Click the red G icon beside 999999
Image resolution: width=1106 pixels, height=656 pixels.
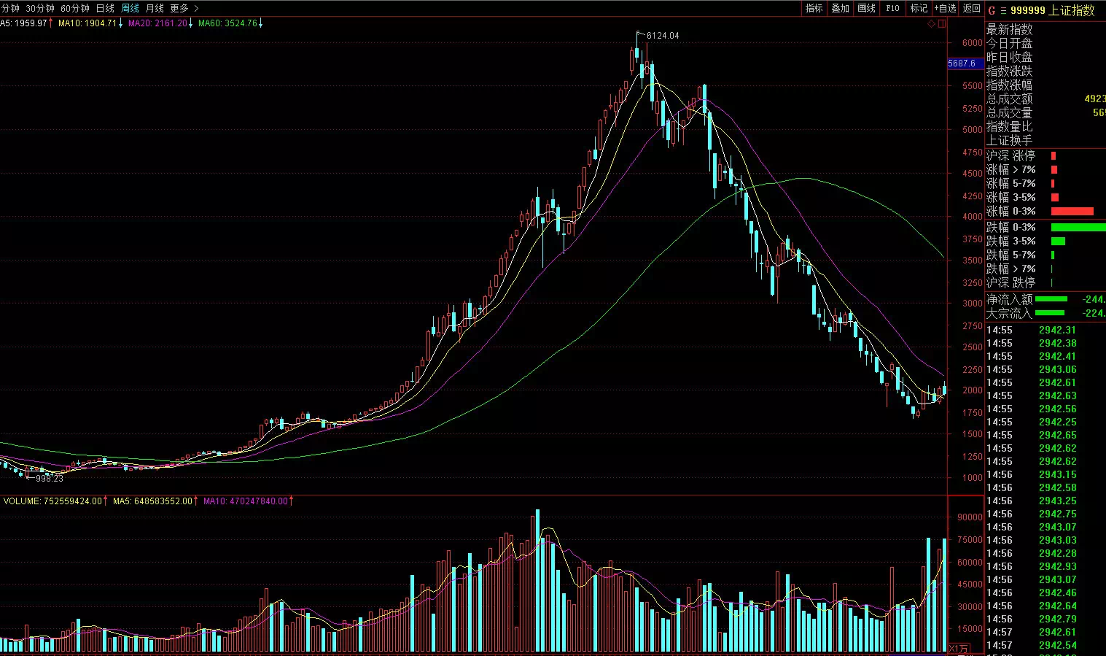992,10
